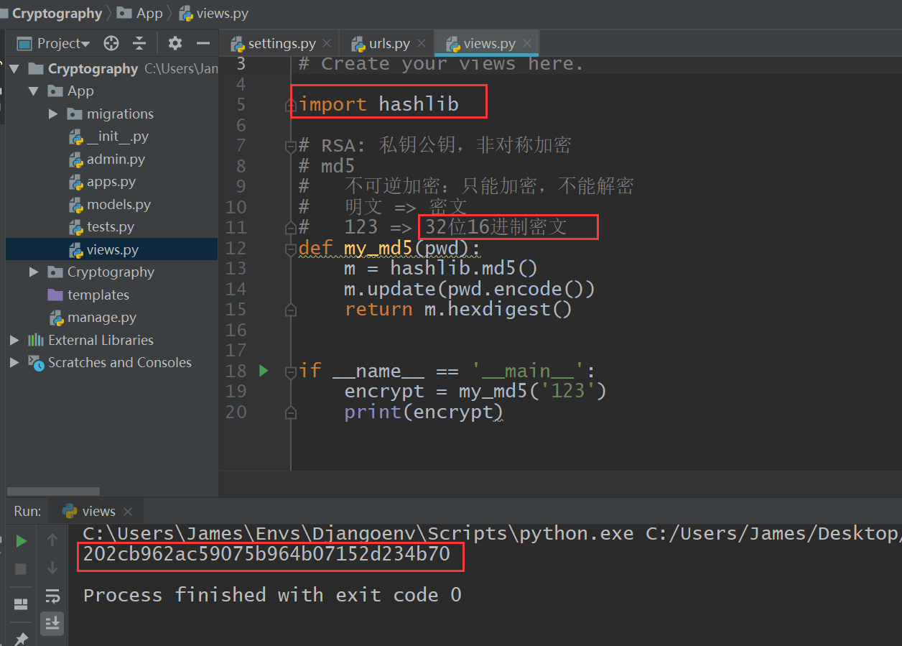
Task: Click the MD5 hash output line
Action: 266,554
